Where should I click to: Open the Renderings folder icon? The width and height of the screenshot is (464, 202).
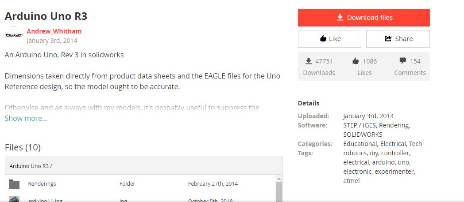(x=14, y=184)
